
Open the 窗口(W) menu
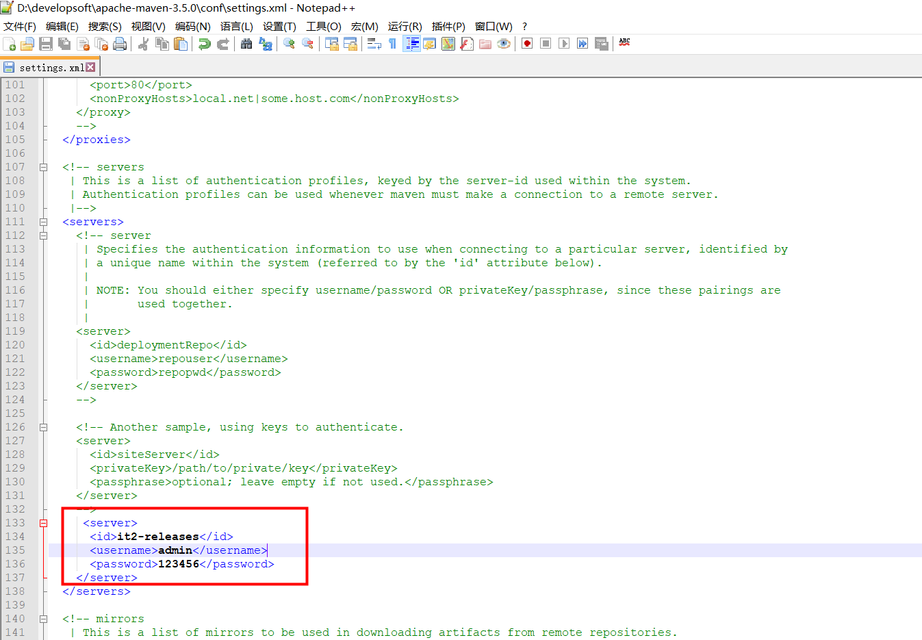[x=494, y=26]
